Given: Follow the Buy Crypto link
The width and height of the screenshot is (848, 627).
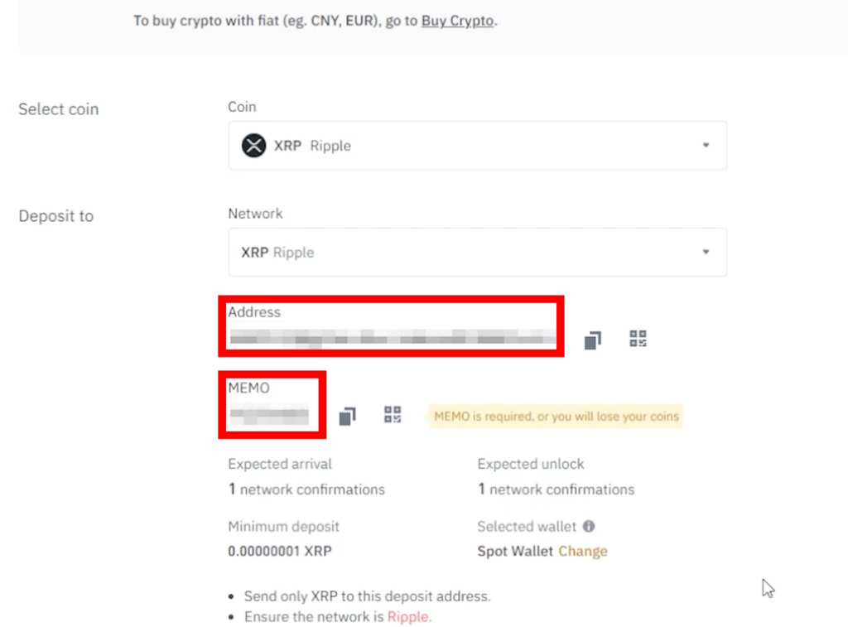Looking at the screenshot, I should [x=457, y=21].
